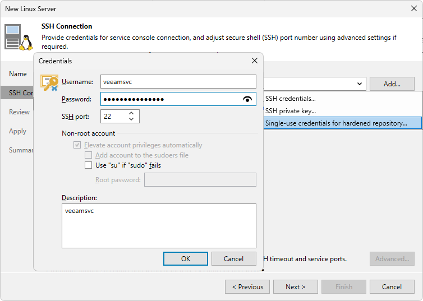Enable Use "su" if "sudo" fails

88,165
